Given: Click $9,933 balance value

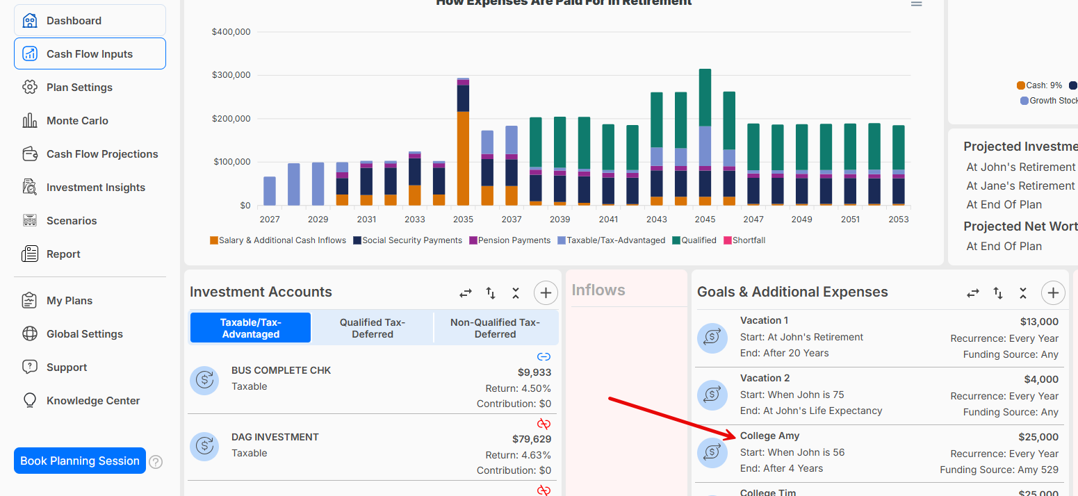Looking at the screenshot, I should click(534, 372).
